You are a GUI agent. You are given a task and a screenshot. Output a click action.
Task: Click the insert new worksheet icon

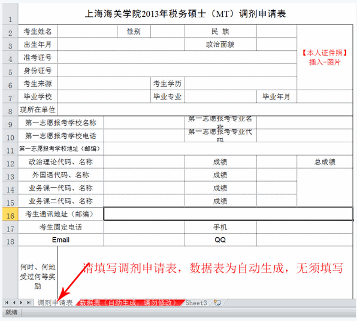(x=217, y=302)
